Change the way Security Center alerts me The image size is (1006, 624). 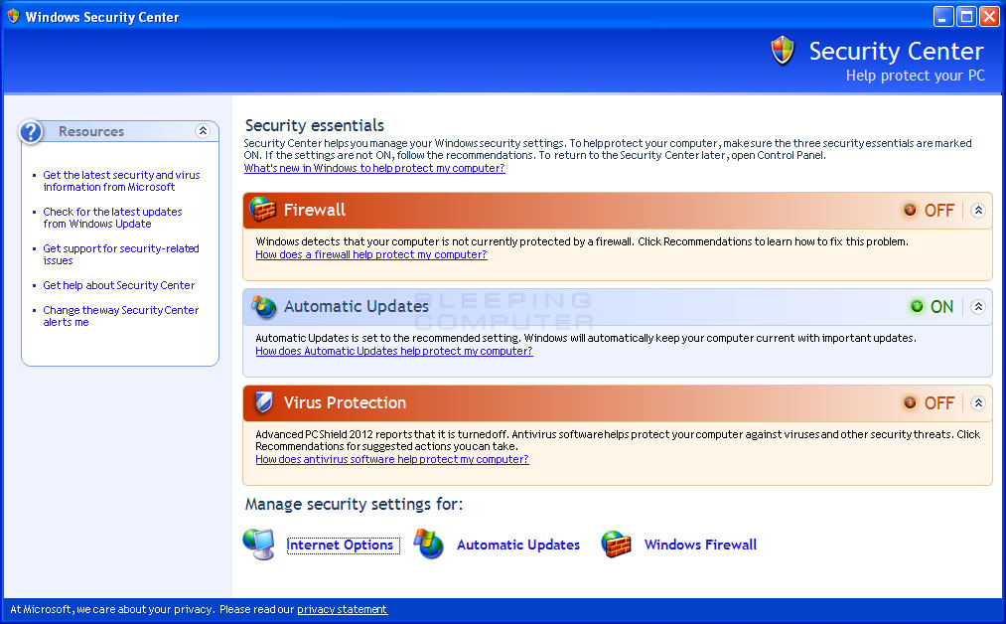tap(120, 316)
